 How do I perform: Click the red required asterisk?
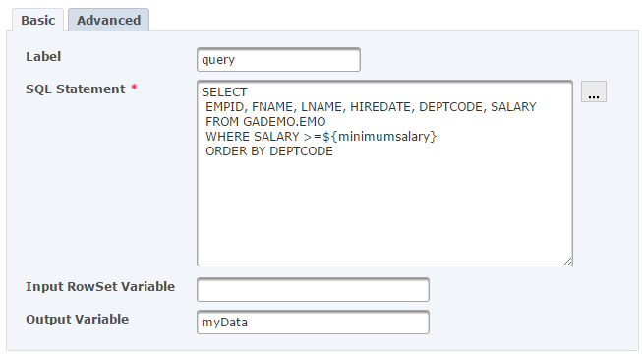(134, 88)
